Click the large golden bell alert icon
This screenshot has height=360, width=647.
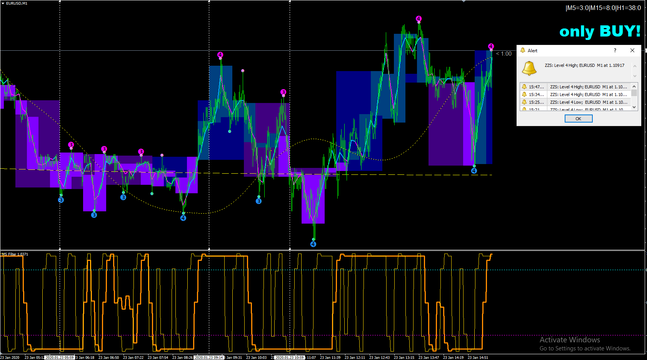pos(529,68)
